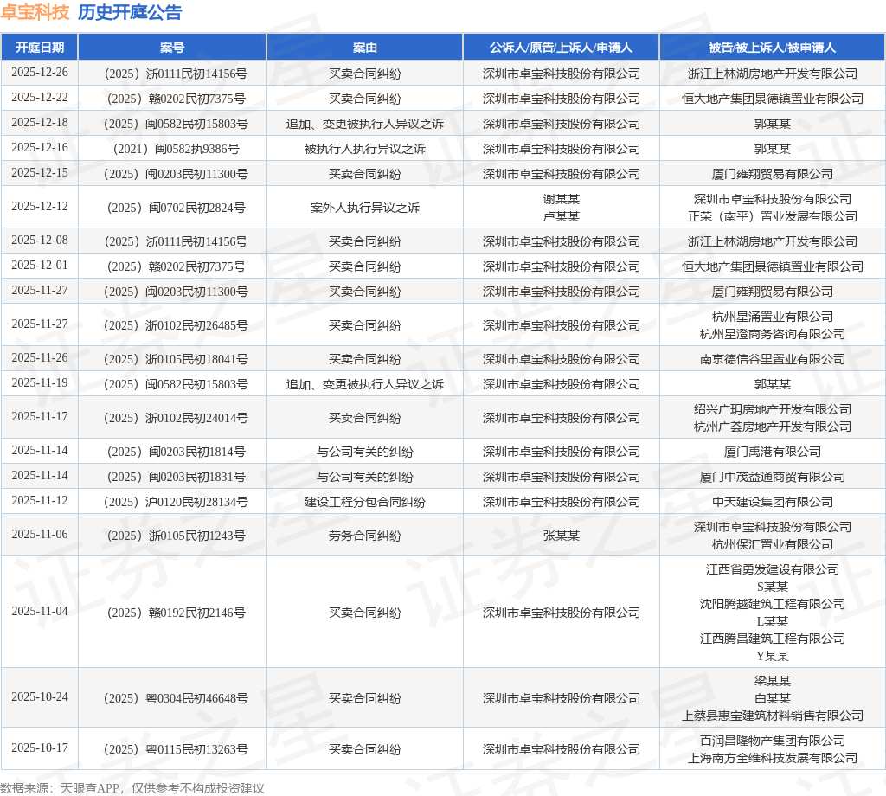
Task: Click case number (2025)沪0120民初28134号
Action: point(177,502)
